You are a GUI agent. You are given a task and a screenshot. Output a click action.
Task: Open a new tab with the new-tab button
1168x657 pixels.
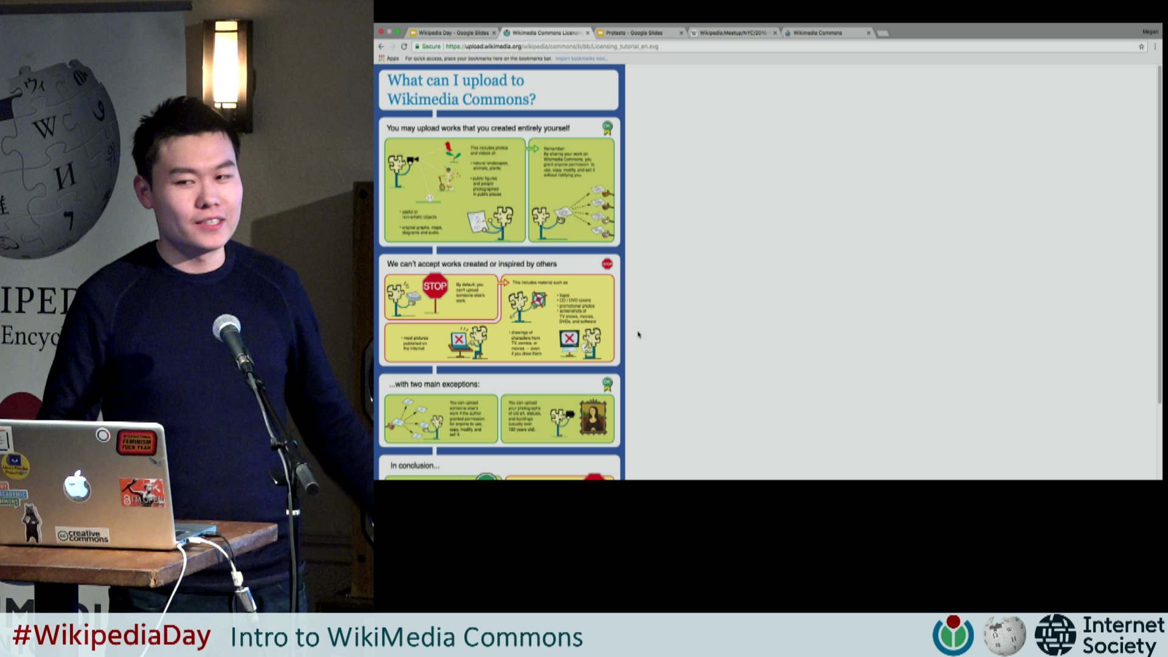click(883, 33)
